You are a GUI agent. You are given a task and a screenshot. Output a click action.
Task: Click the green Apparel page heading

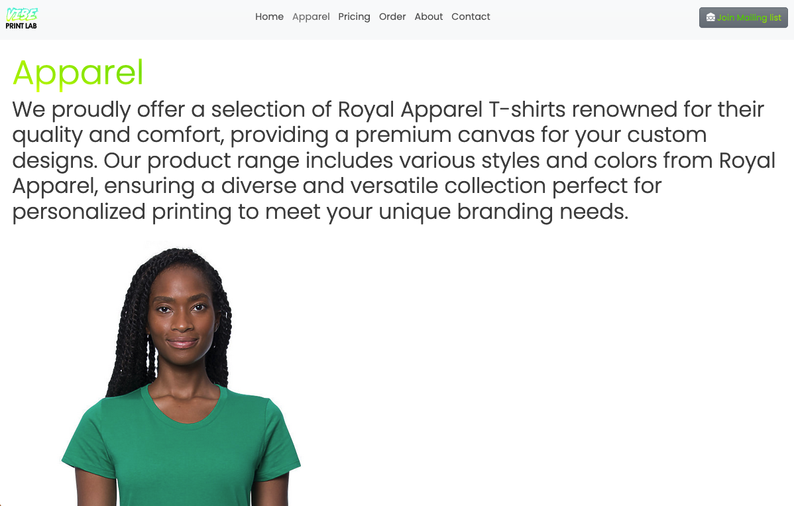point(78,73)
